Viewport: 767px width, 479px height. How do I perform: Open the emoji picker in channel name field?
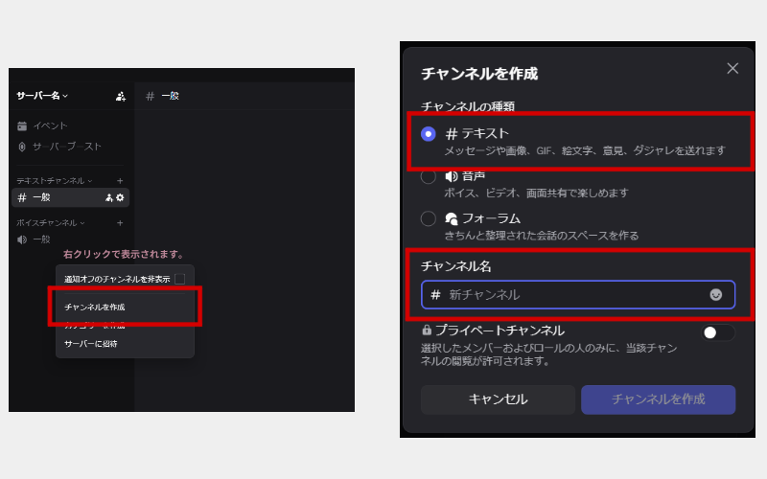[x=715, y=295]
